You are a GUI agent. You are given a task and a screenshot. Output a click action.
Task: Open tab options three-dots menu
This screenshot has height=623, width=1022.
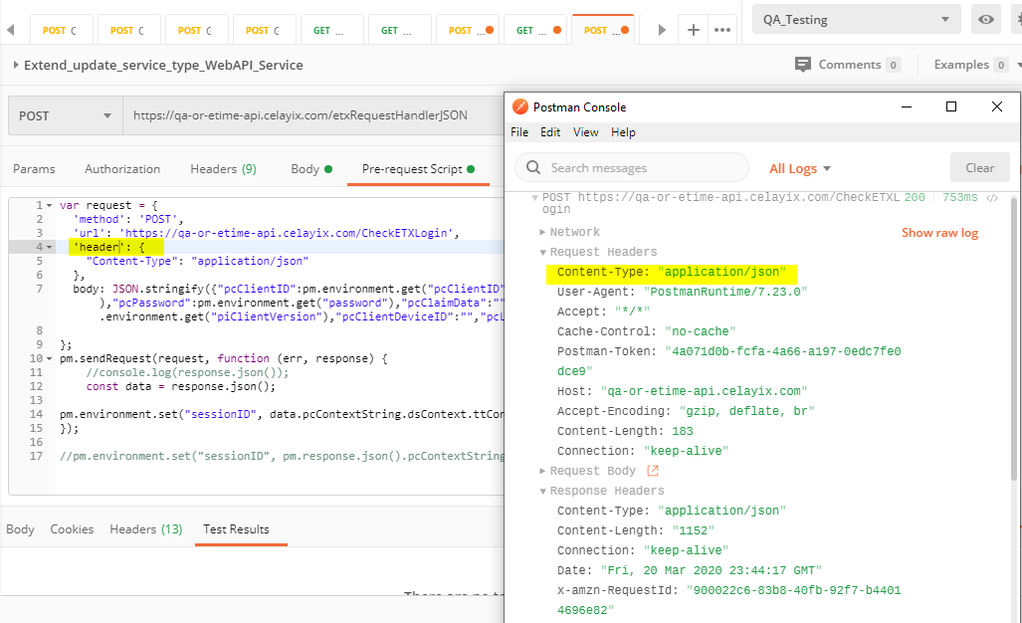(722, 30)
